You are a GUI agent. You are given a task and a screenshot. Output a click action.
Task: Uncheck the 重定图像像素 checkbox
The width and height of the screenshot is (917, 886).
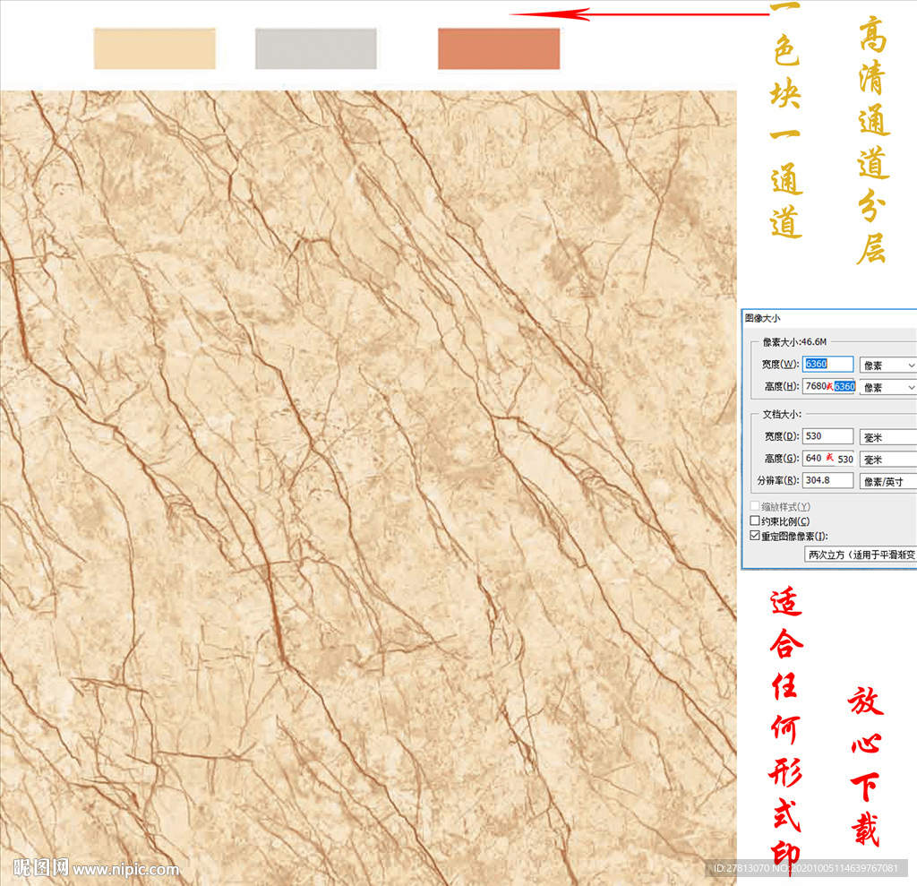pos(755,536)
